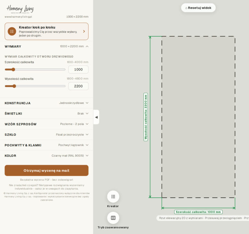Click the 'Jednoskrzydłowe' value
This screenshot has height=234, width=249.
tap(71, 103)
